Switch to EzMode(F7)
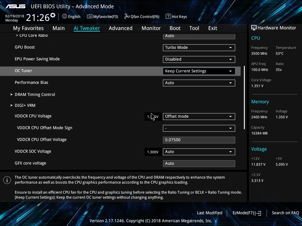Viewport: 302px width, 226px height. click(247, 213)
